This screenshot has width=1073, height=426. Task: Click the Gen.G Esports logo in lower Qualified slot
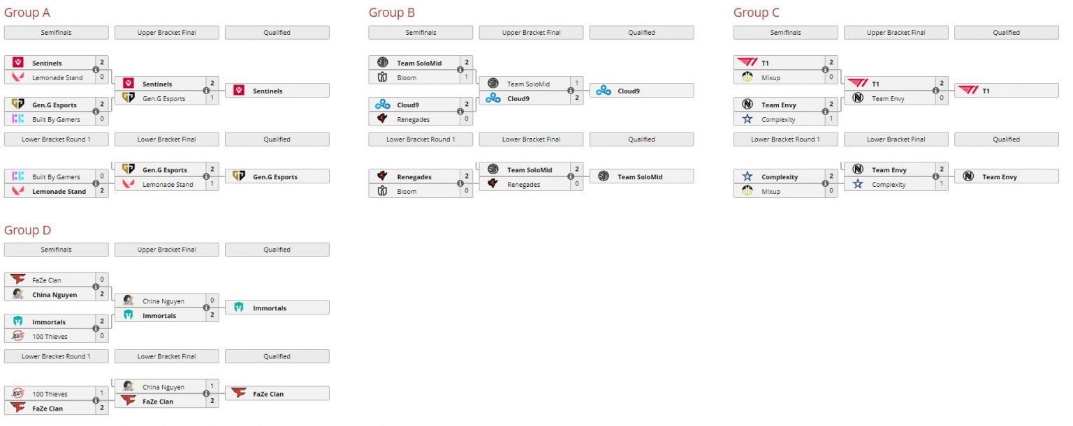point(239,176)
